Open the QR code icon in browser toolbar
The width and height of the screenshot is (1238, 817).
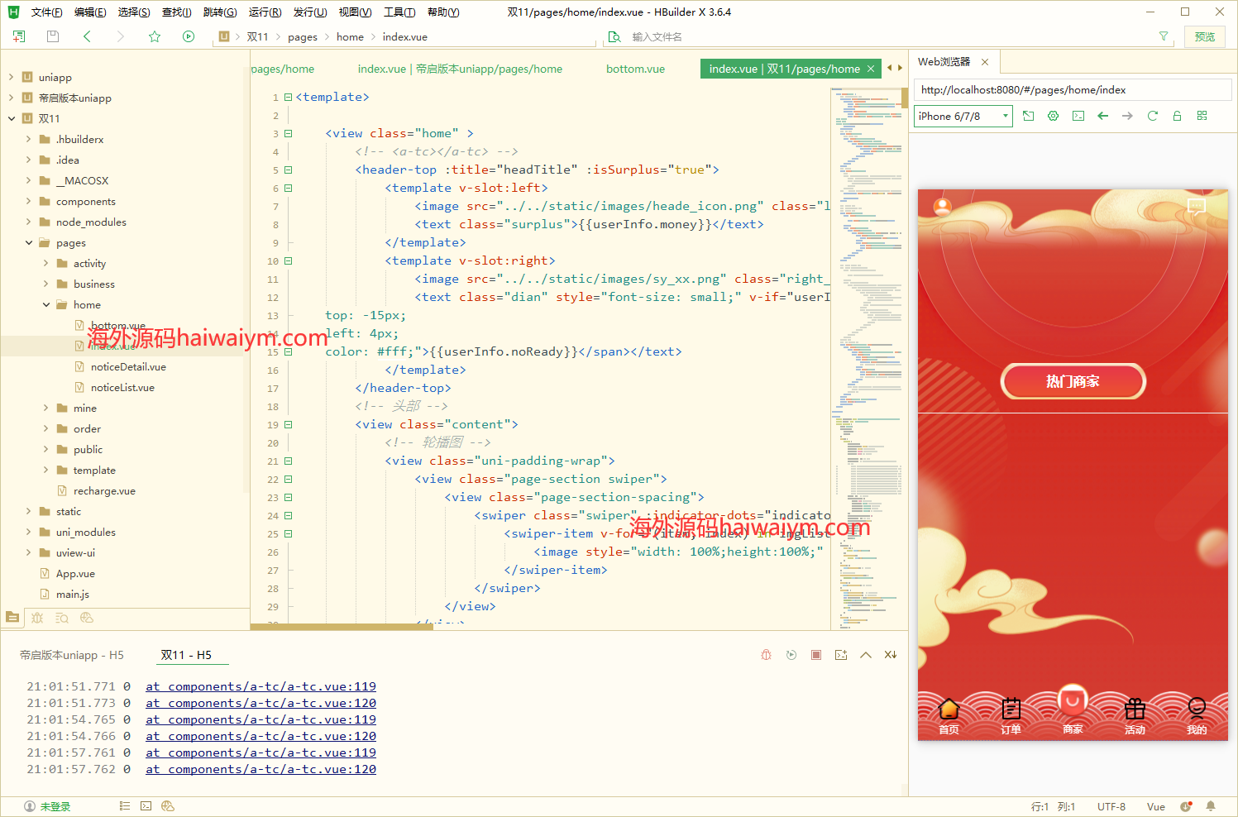tap(1202, 116)
